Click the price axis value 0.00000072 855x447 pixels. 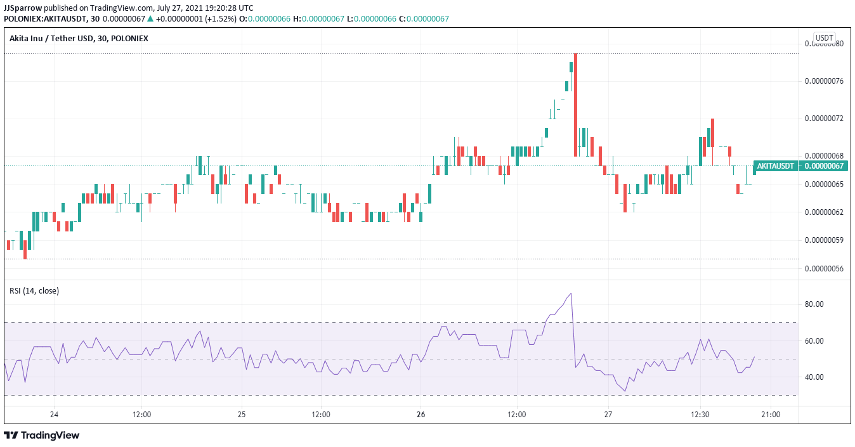click(x=824, y=119)
